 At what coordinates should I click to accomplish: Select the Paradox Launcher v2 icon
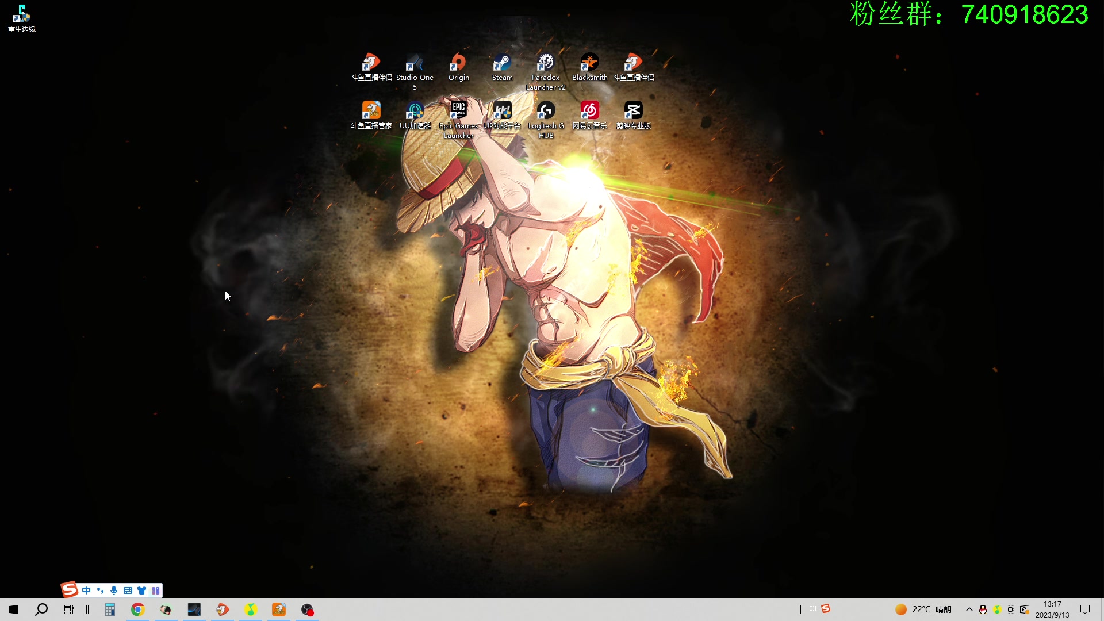(x=546, y=72)
